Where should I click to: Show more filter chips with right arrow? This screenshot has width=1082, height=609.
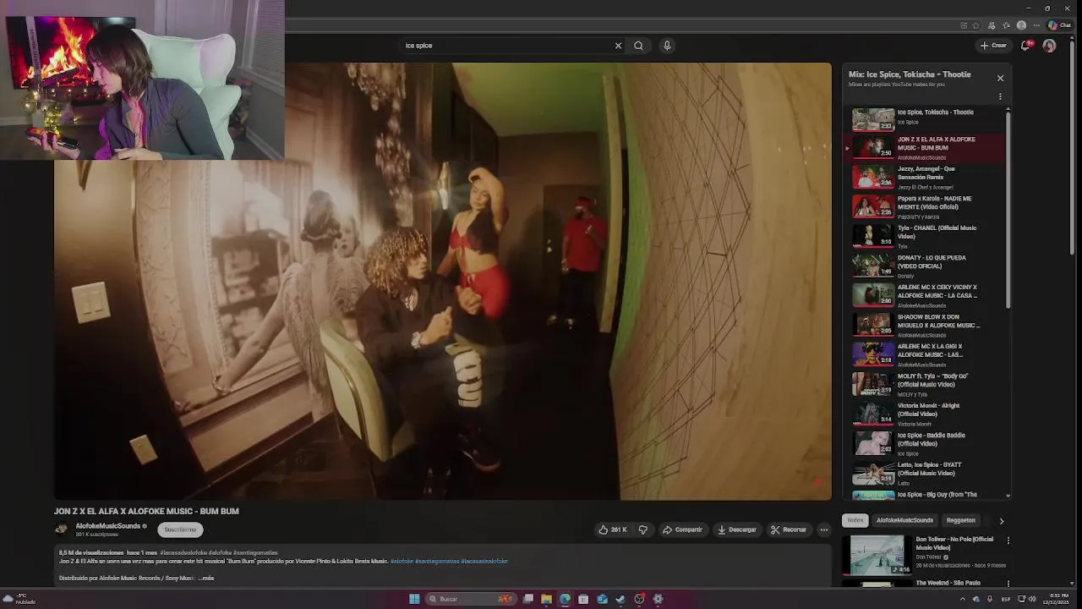[x=1002, y=521]
